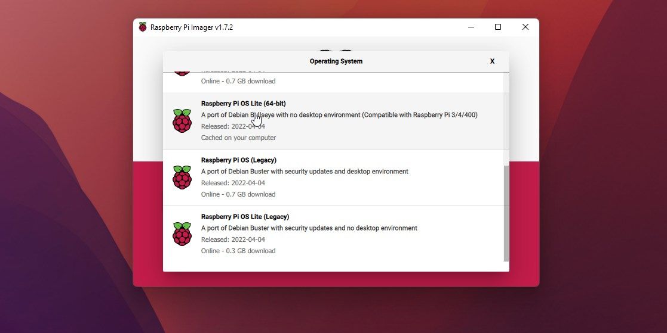Close the Raspberry Pi Imager window

coord(525,27)
